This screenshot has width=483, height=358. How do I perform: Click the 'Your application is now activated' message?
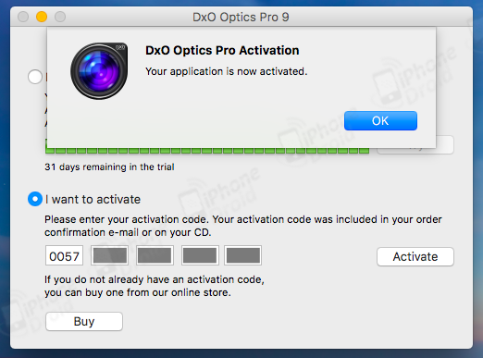[x=227, y=71]
